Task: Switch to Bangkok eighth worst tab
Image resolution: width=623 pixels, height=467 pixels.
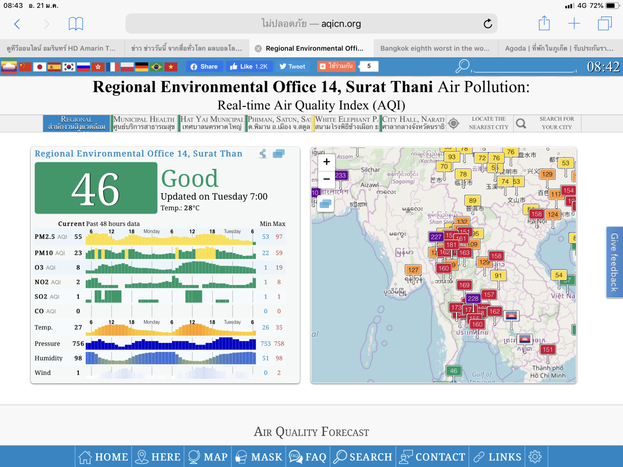Action: (435, 48)
